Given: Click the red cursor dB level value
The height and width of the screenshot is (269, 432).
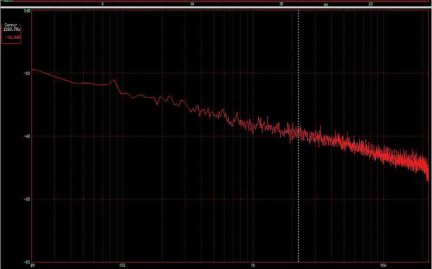Looking at the screenshot, I should 11,37.
